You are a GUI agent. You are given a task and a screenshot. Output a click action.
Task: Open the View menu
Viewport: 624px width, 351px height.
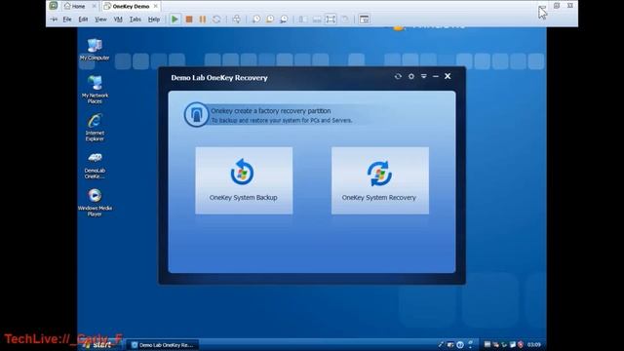click(x=100, y=19)
